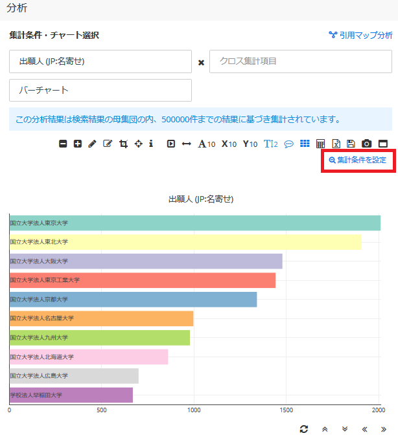This screenshot has height=442, width=398.
Task: Adjust the A10 font size setting
Action: 207,144
